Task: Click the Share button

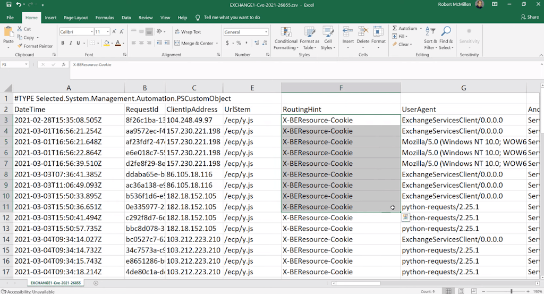Action: 530,17
